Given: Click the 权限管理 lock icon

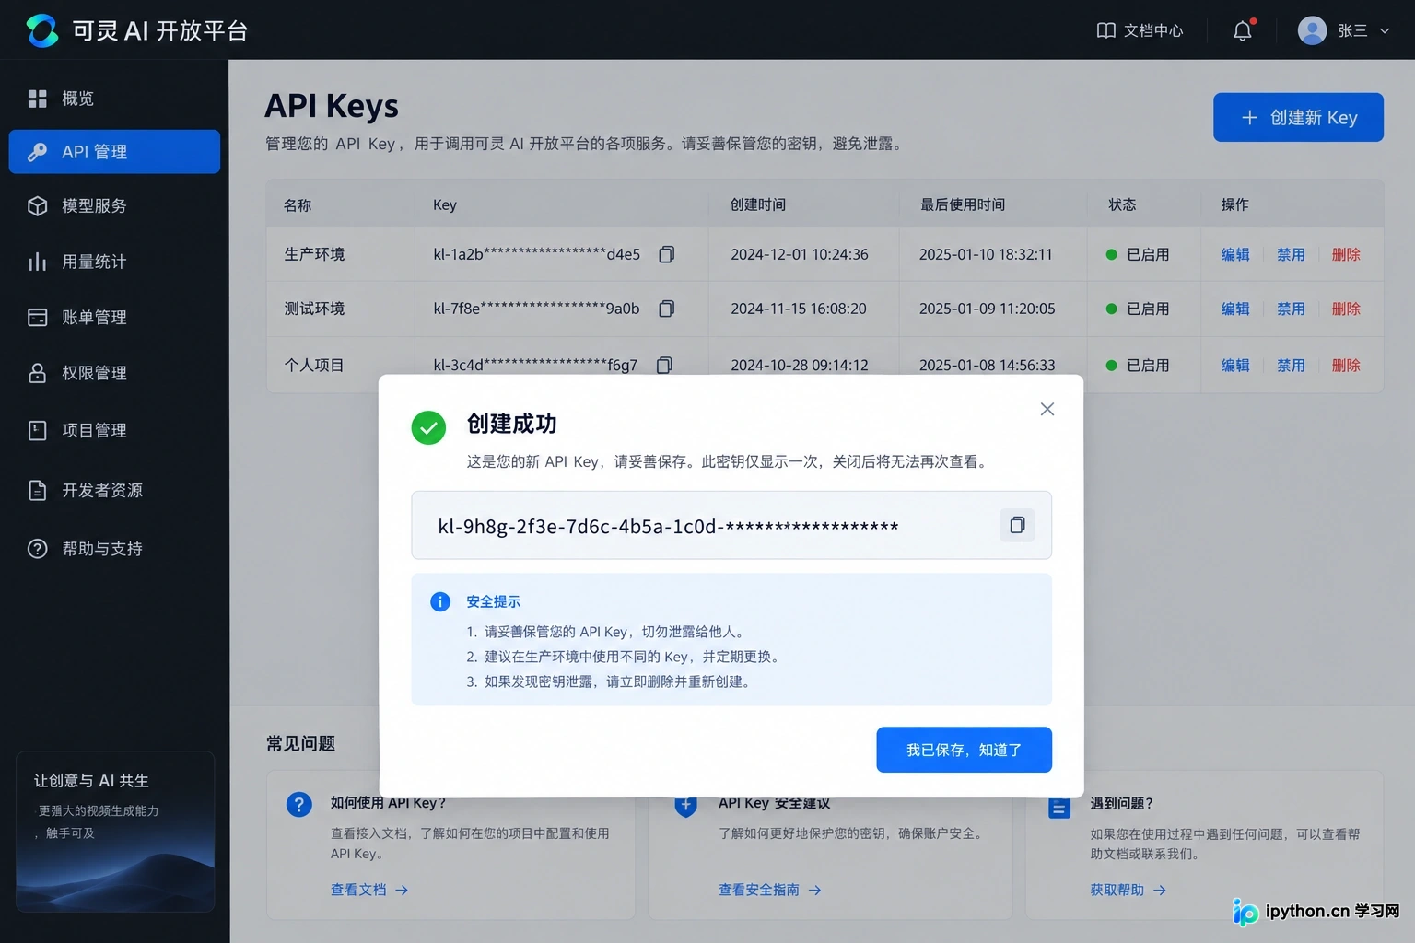Looking at the screenshot, I should tap(38, 373).
